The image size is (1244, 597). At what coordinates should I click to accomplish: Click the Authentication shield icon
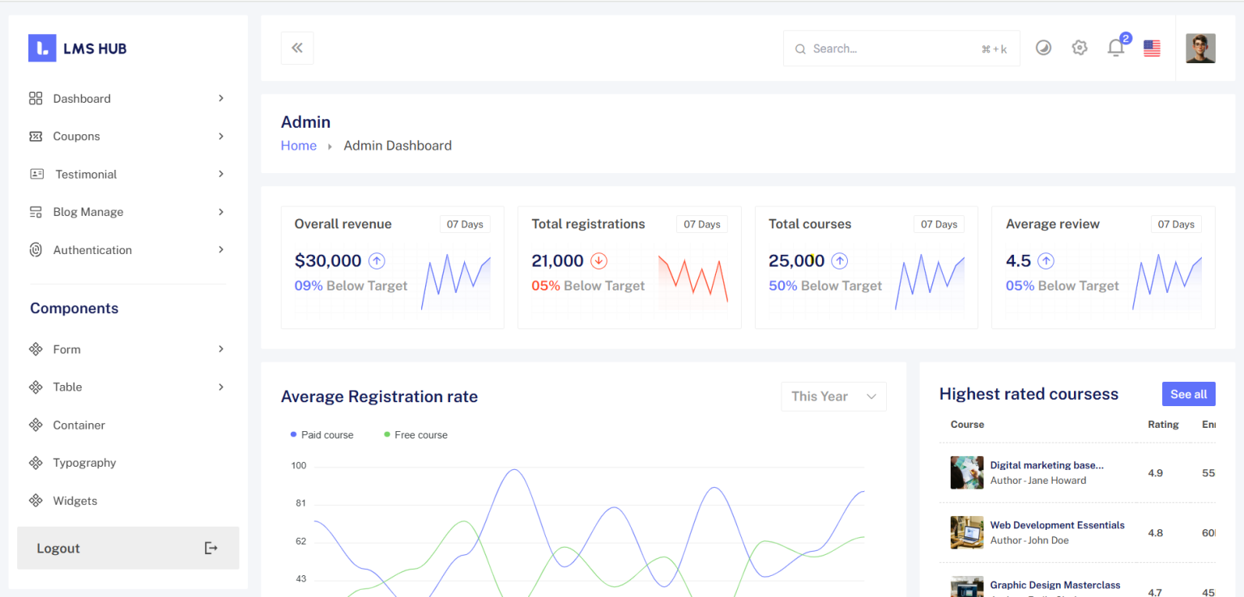36,250
